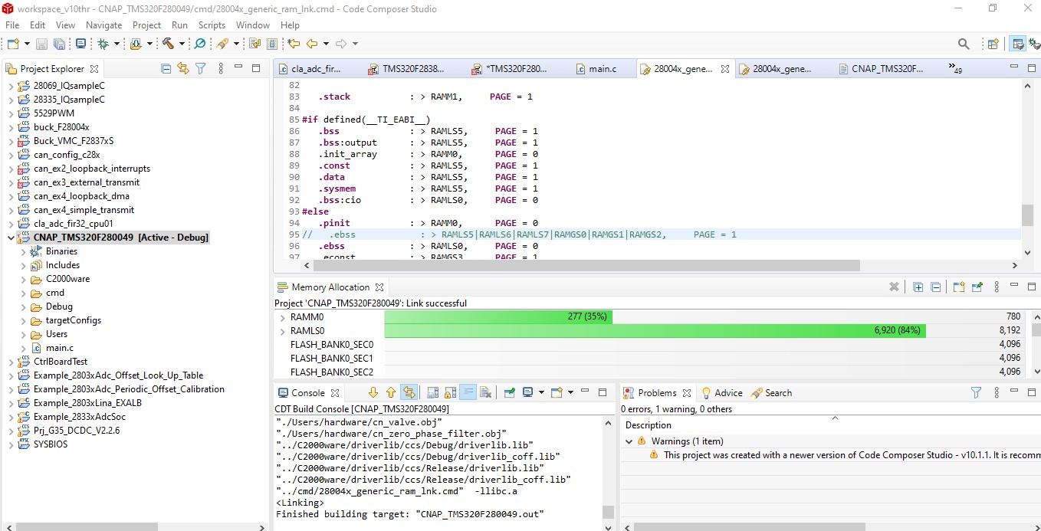Open the hidden editor tabs list showing 49
1041x531 pixels.
(955, 69)
